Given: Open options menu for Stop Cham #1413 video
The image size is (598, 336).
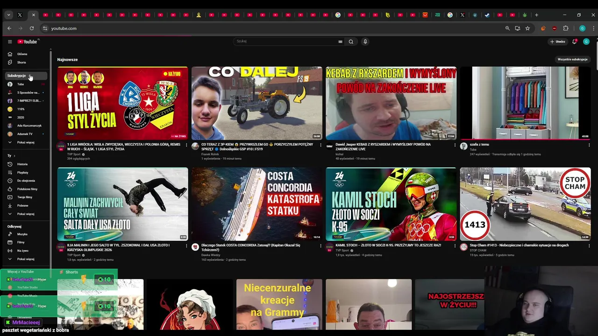Looking at the screenshot, I should coord(589,245).
